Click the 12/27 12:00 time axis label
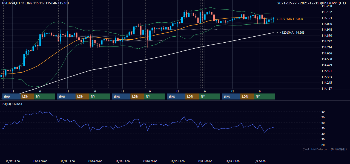The height and width of the screenshot is (164, 350). tap(12, 161)
